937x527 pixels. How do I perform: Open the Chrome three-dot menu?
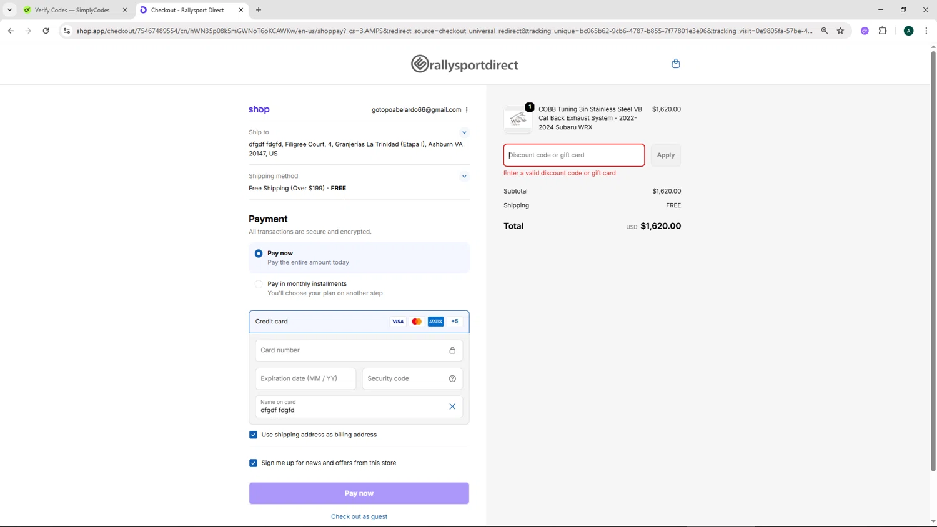pyautogui.click(x=926, y=31)
